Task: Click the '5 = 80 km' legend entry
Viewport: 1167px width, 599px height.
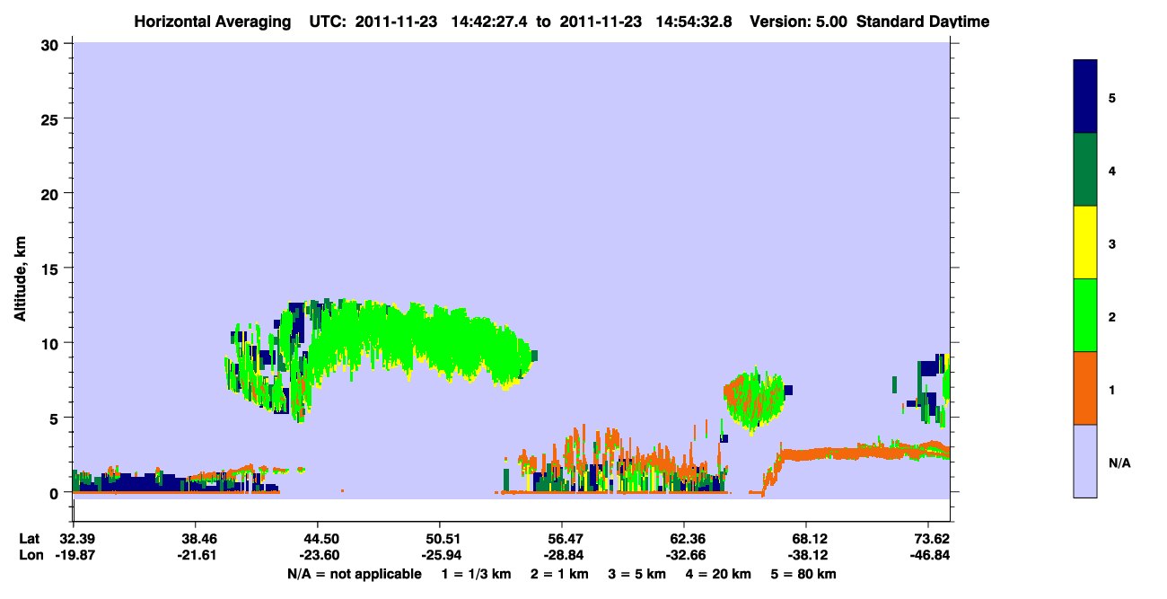Action: pyautogui.click(x=805, y=574)
